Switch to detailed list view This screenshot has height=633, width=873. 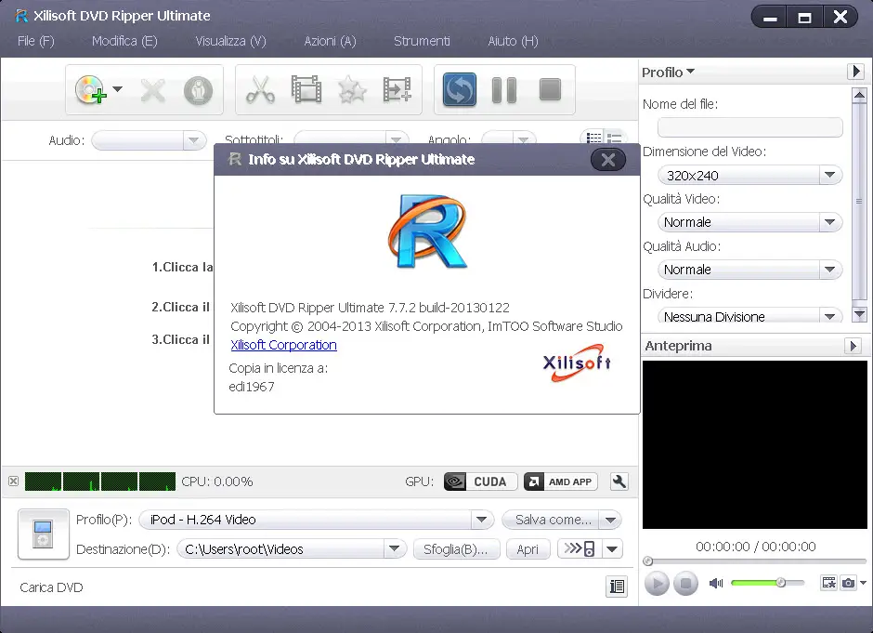coord(614,138)
